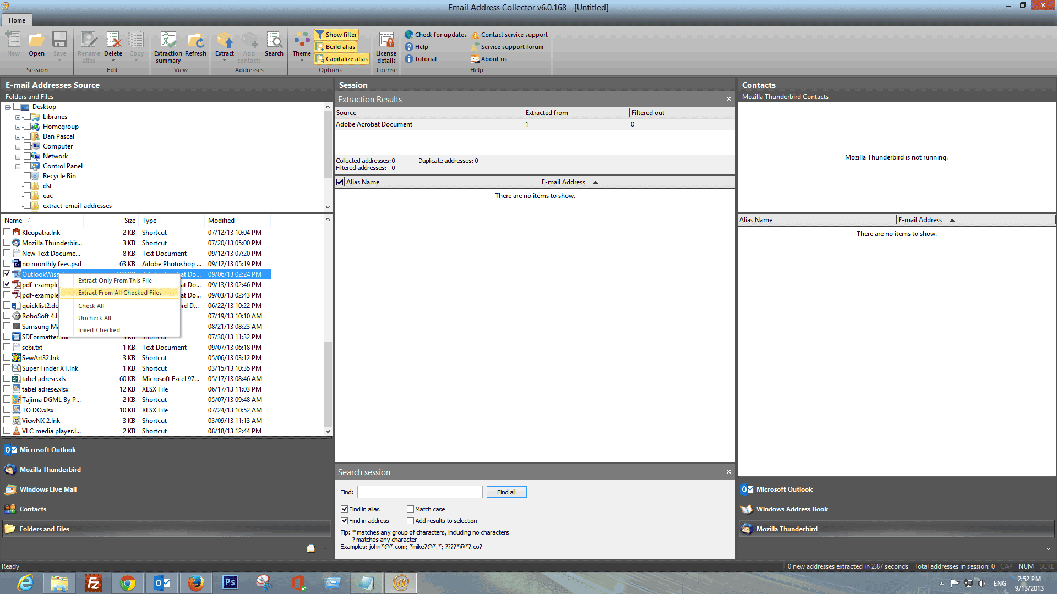Click the Extract addresses icon

(x=224, y=44)
